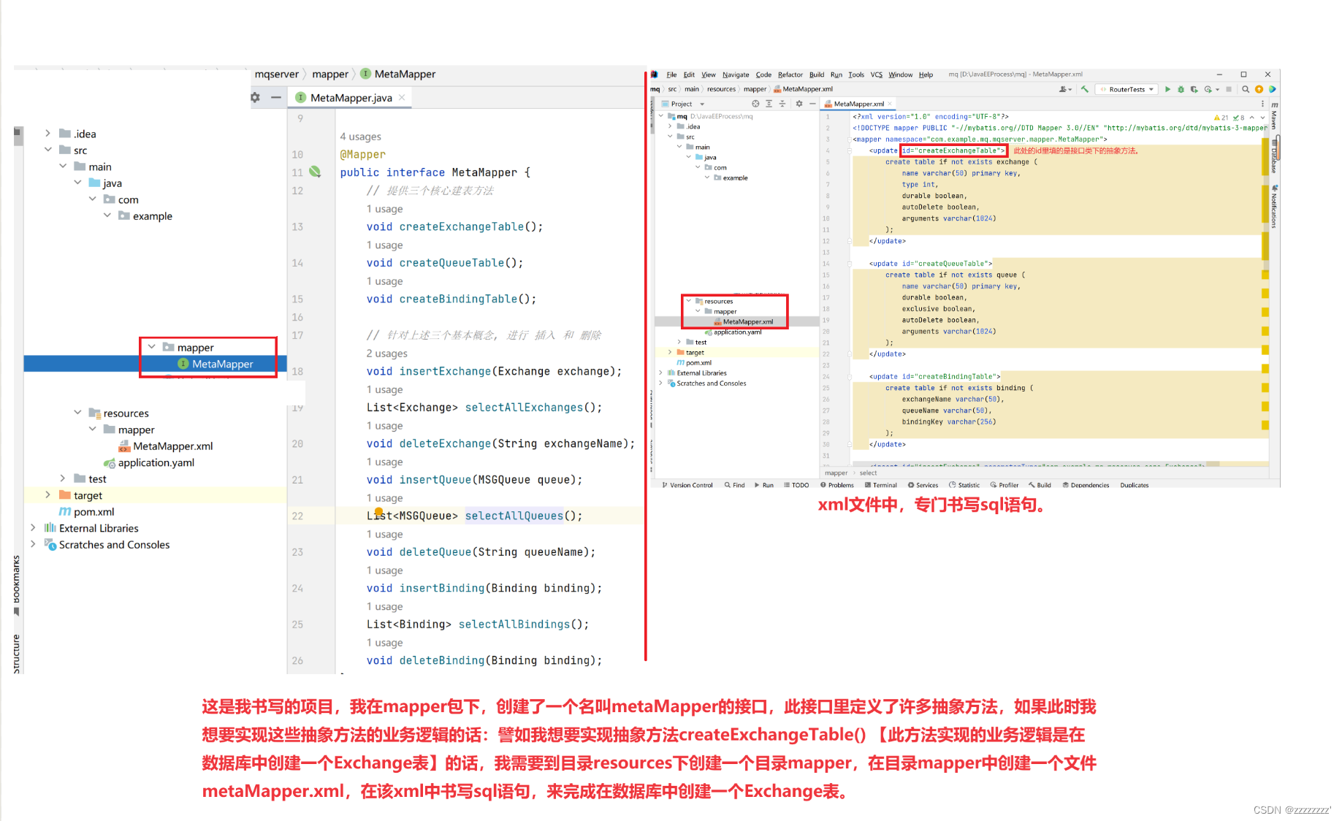
Task: Open the Terminal tool window
Action: click(880, 485)
